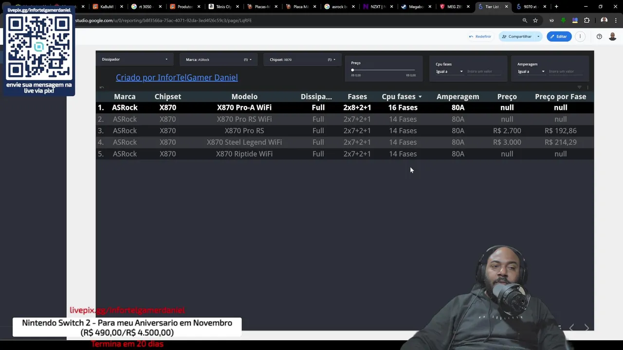
Task: Open the Chipset: X870 filter dropdown
Action: tap(302, 59)
